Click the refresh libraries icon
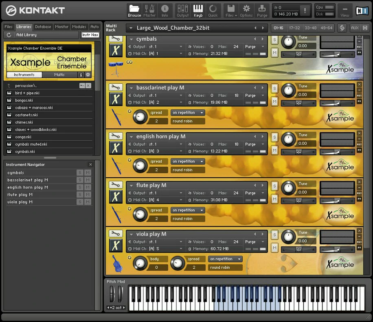Screen dimensions: 373x322 pos(9,35)
